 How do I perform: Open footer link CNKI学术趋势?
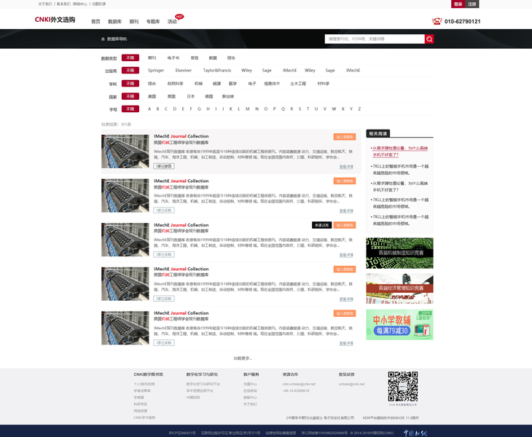click(144, 417)
